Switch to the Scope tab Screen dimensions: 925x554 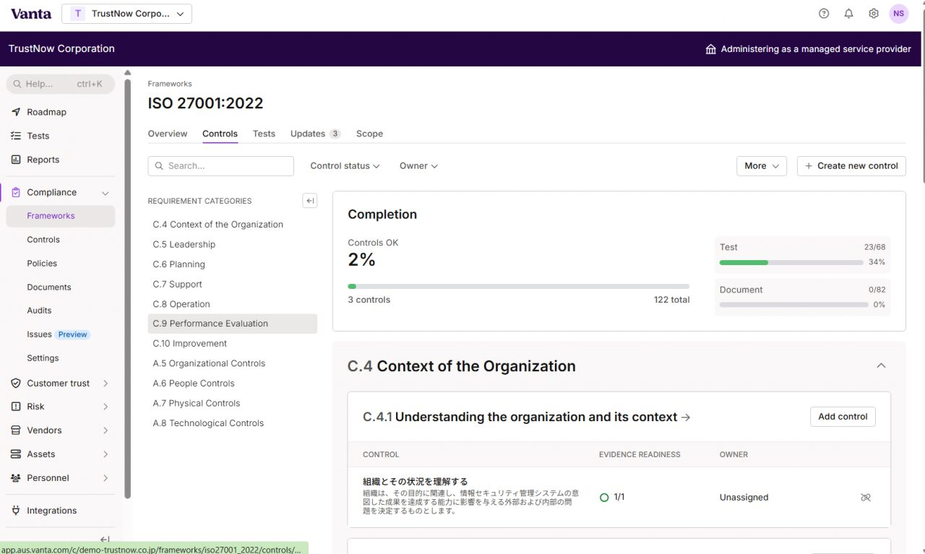pyautogui.click(x=369, y=134)
